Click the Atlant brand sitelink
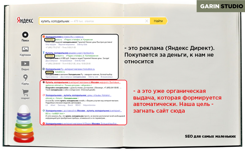 coord(53,105)
